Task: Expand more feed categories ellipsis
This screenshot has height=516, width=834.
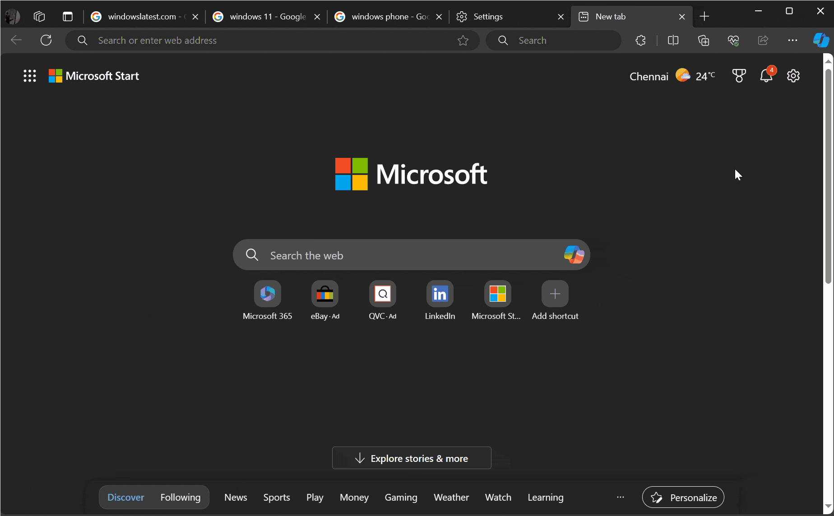Action: (621, 497)
